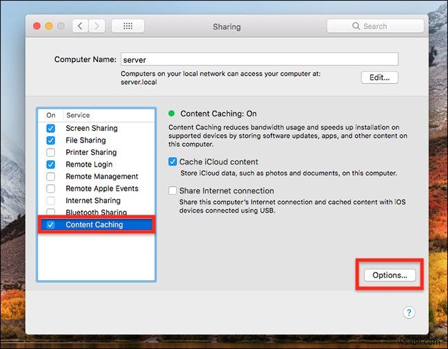Enable the Remote Management checkbox
Screen dimensions: 448x349
coord(51,176)
